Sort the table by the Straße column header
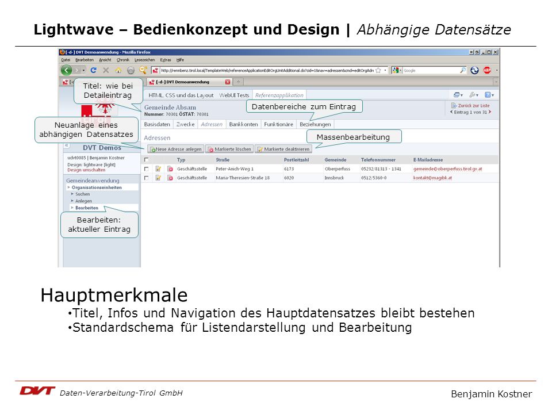 223,160
